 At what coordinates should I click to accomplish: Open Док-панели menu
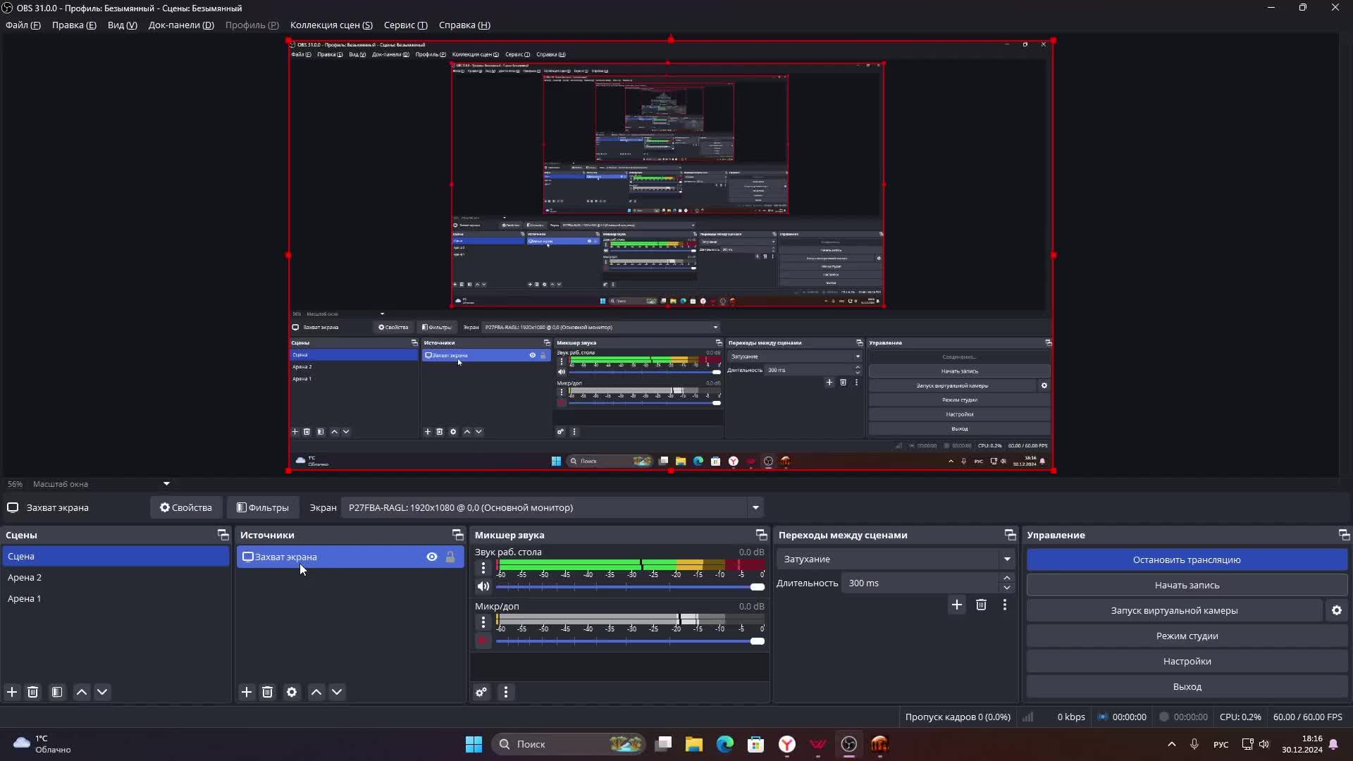click(x=181, y=25)
